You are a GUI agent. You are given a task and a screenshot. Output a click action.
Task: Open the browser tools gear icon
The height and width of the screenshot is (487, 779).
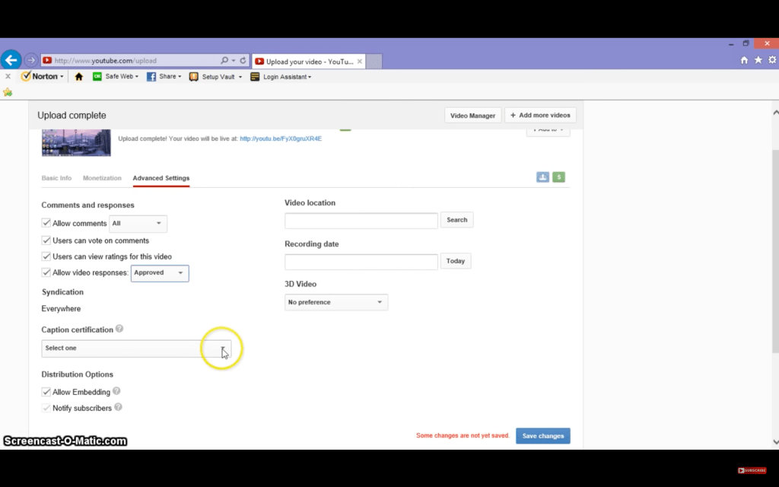click(x=772, y=60)
